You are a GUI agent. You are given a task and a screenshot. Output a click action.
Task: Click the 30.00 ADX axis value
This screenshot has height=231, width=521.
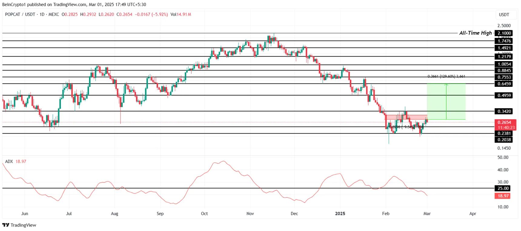tap(503, 182)
